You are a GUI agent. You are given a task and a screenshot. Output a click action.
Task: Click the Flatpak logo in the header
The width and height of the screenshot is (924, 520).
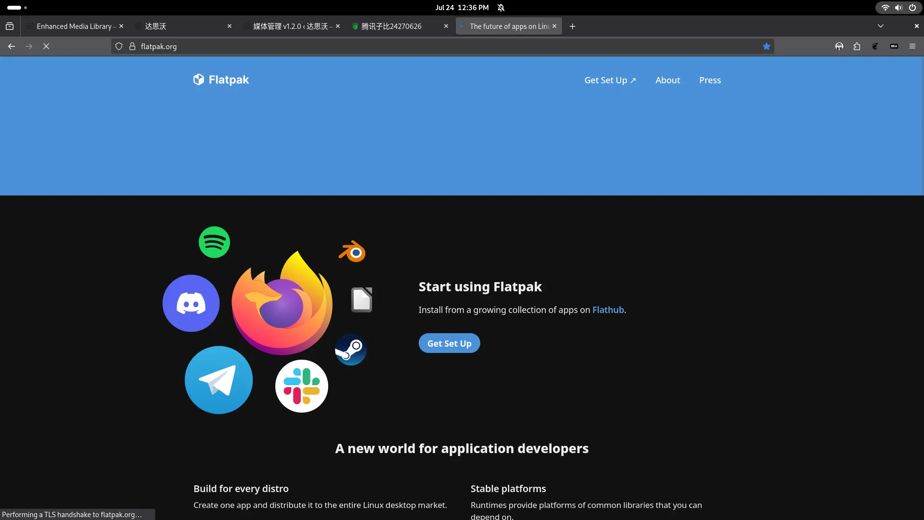click(221, 80)
